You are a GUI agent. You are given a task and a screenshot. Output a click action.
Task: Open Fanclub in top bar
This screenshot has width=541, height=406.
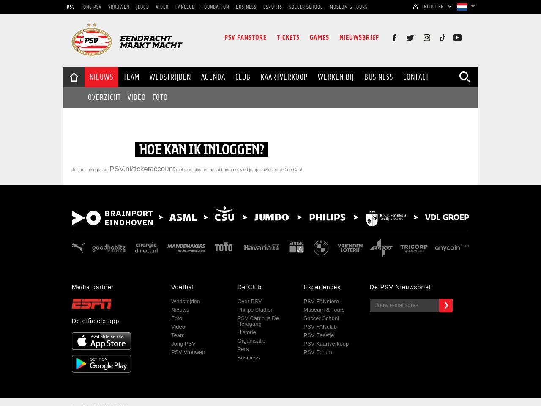tap(185, 7)
